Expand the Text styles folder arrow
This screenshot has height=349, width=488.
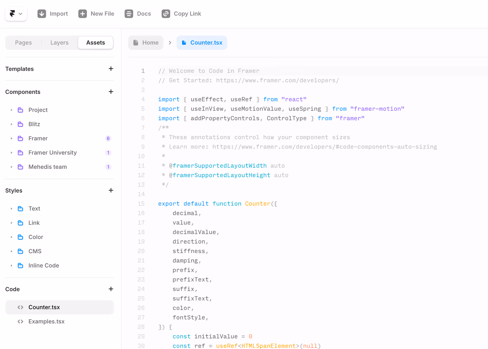click(12, 209)
